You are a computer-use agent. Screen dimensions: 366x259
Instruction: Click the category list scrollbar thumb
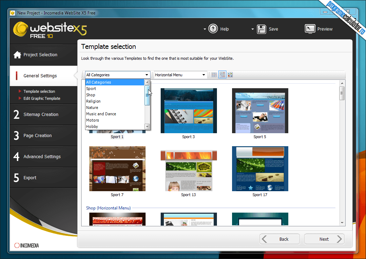pyautogui.click(x=147, y=96)
